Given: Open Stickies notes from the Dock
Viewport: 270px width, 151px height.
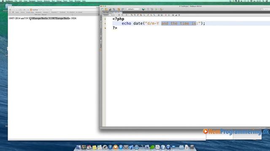Looking at the screenshot, I should pos(94,147).
